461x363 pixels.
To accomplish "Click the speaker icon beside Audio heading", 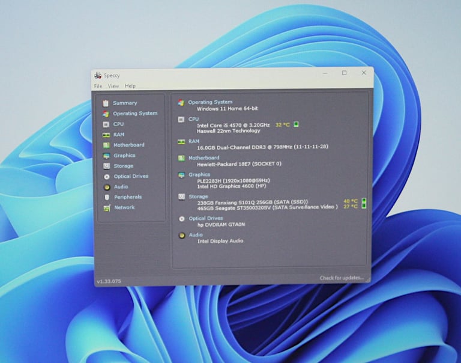I will (182, 235).
